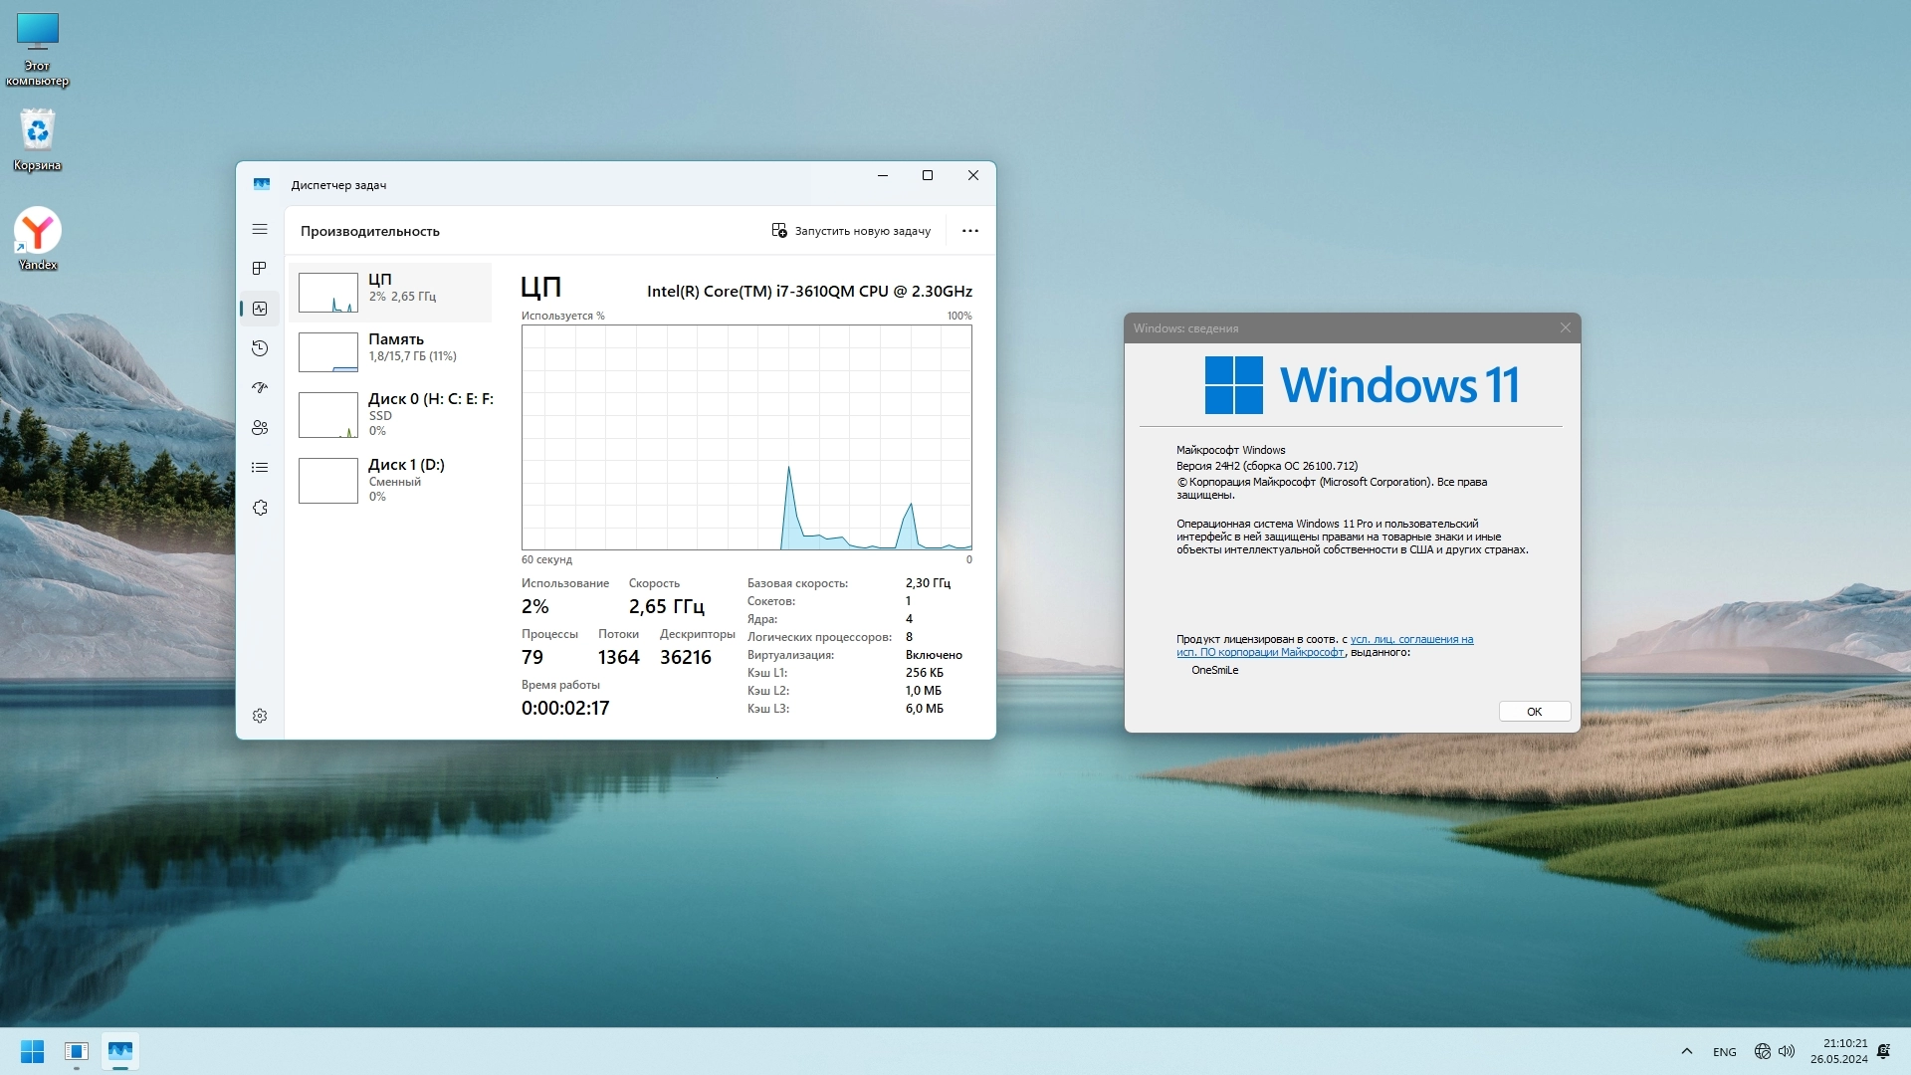Open the Microsoft license terms link
The height and width of the screenshot is (1075, 1911).
(x=1410, y=640)
